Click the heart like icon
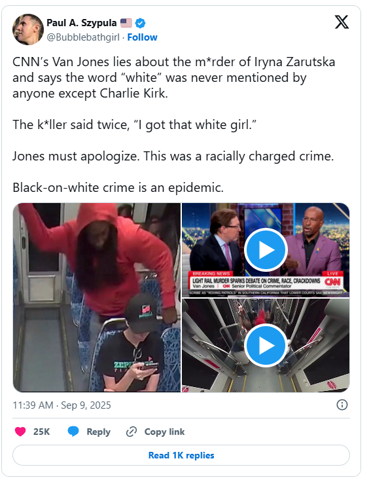The image size is (369, 482). pyautogui.click(x=20, y=432)
